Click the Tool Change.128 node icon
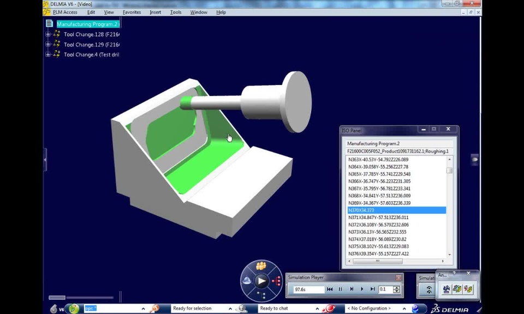This screenshot has height=314, width=524. pyautogui.click(x=57, y=34)
